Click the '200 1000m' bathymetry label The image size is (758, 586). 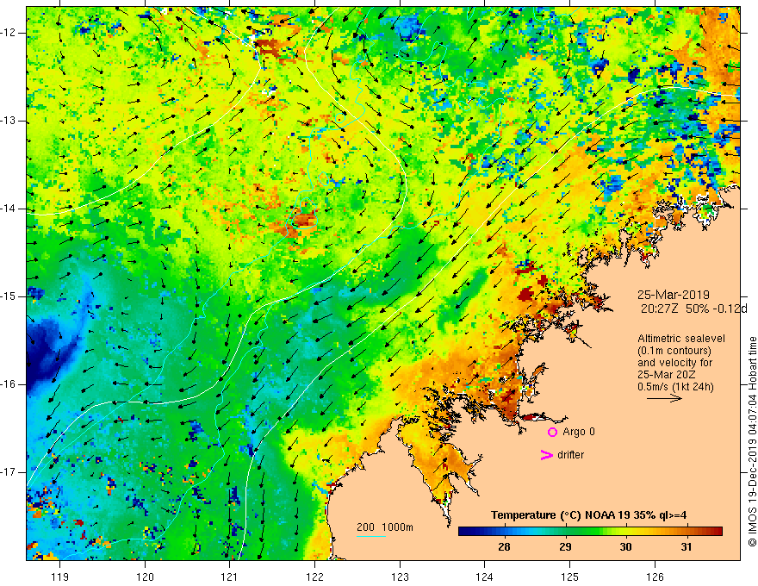[x=385, y=527]
